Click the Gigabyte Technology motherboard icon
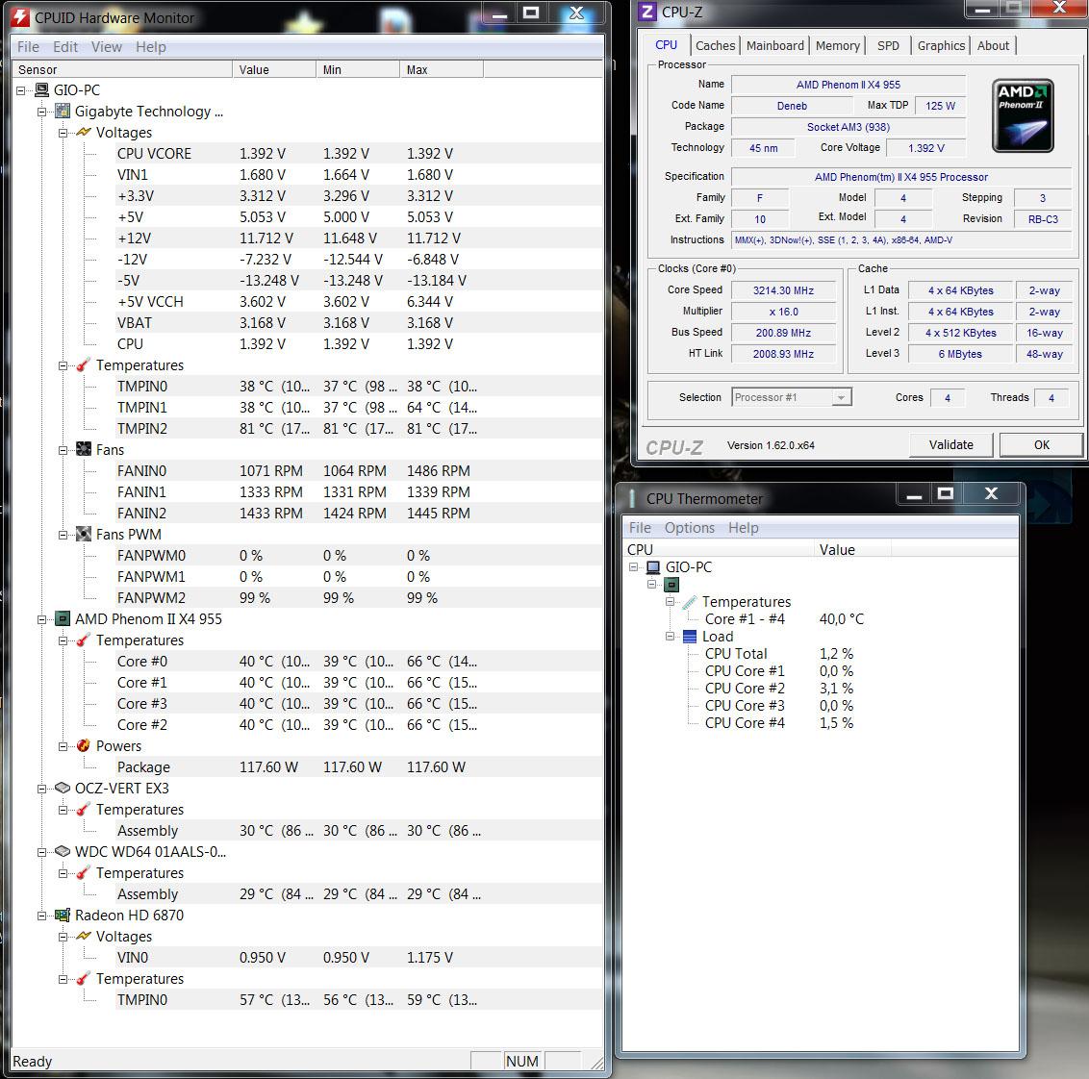The height and width of the screenshot is (1079, 1089). point(63,112)
